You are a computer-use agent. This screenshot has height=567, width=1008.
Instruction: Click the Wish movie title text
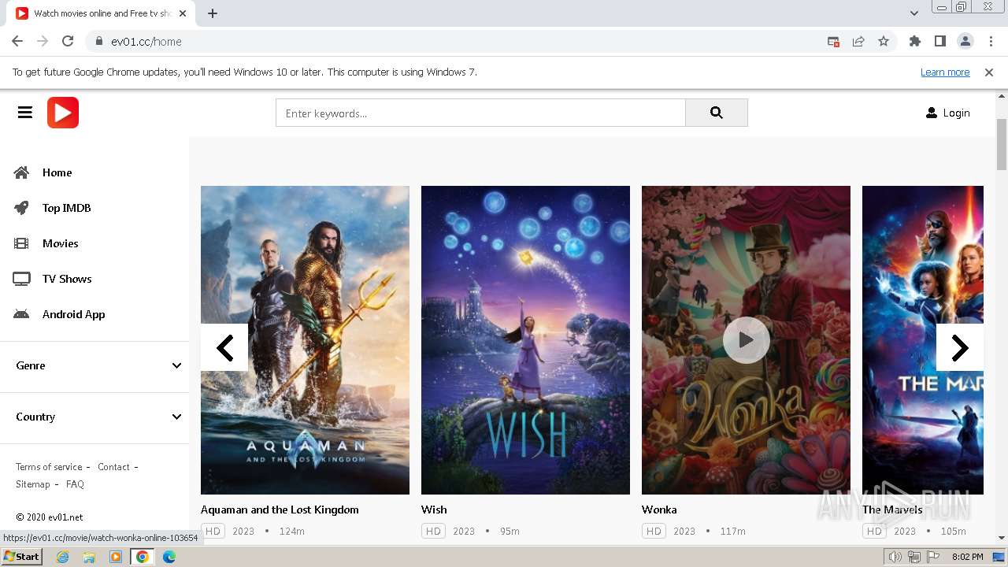coord(434,510)
